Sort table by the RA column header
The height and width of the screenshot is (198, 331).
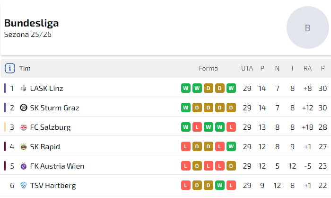click(307, 68)
